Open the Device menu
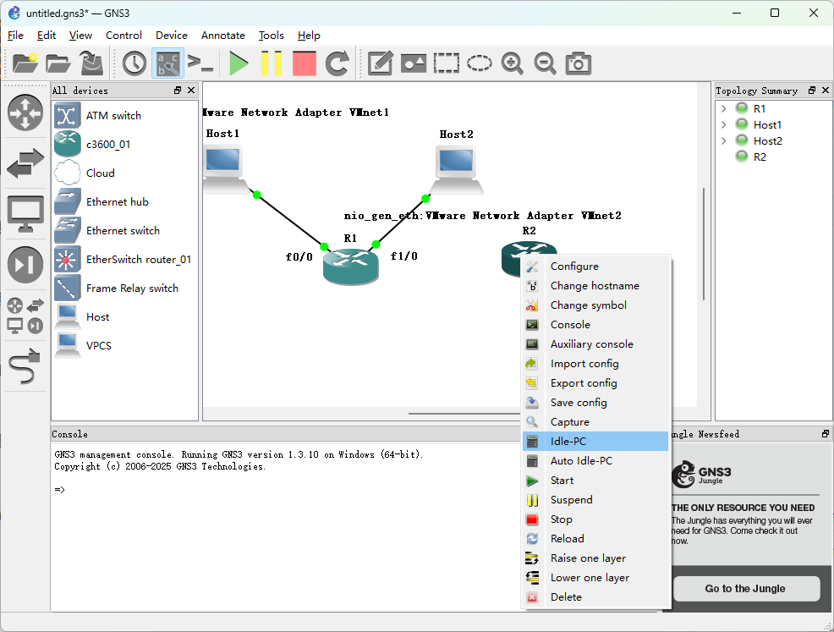The height and width of the screenshot is (632, 834). point(171,36)
